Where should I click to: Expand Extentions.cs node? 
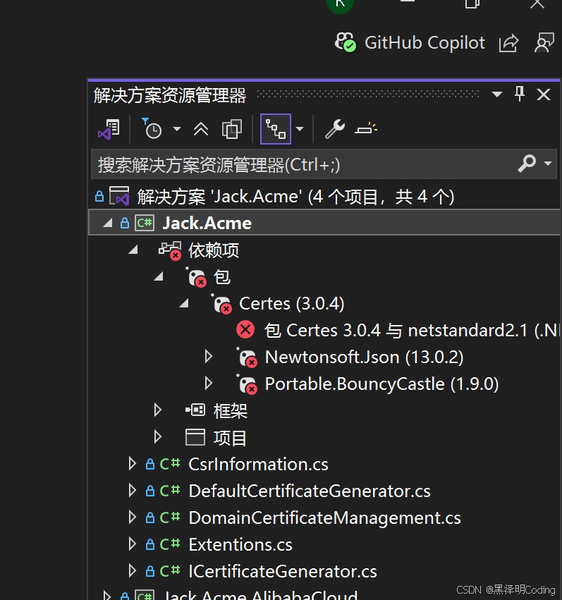133,544
